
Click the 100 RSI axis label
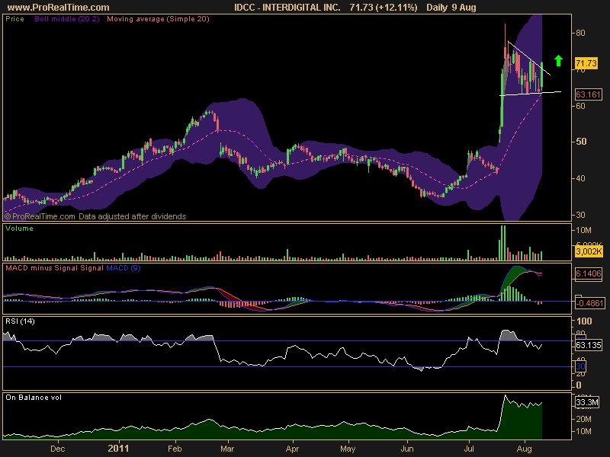584,321
